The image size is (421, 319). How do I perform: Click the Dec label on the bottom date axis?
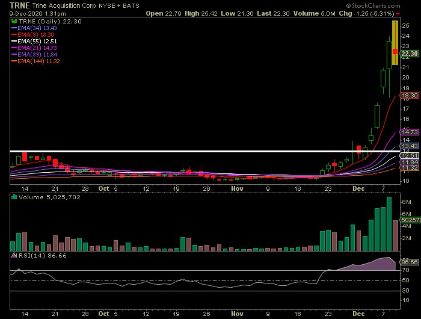coord(358,314)
